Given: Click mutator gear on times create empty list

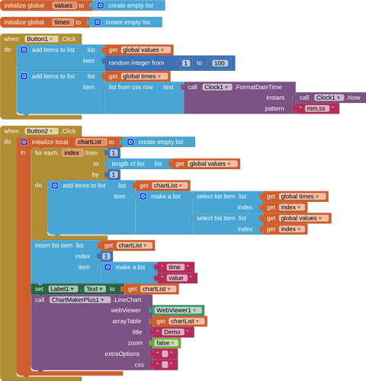Looking at the screenshot, I should (98, 22).
